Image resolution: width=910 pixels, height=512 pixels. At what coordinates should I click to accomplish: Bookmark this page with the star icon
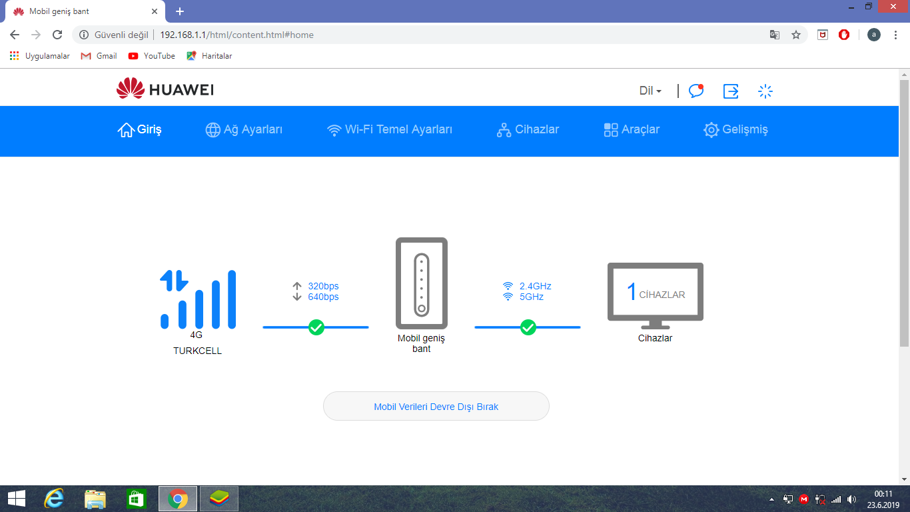click(796, 35)
